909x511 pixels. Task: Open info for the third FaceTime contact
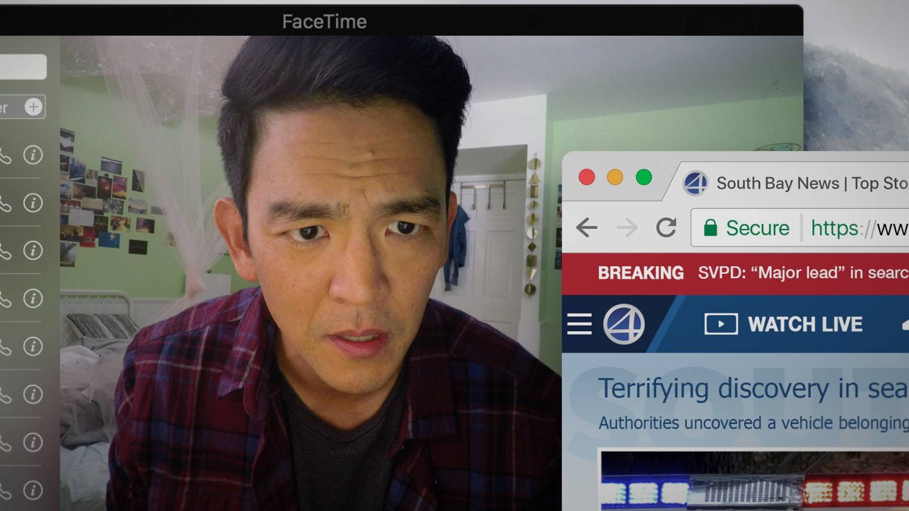[33, 250]
